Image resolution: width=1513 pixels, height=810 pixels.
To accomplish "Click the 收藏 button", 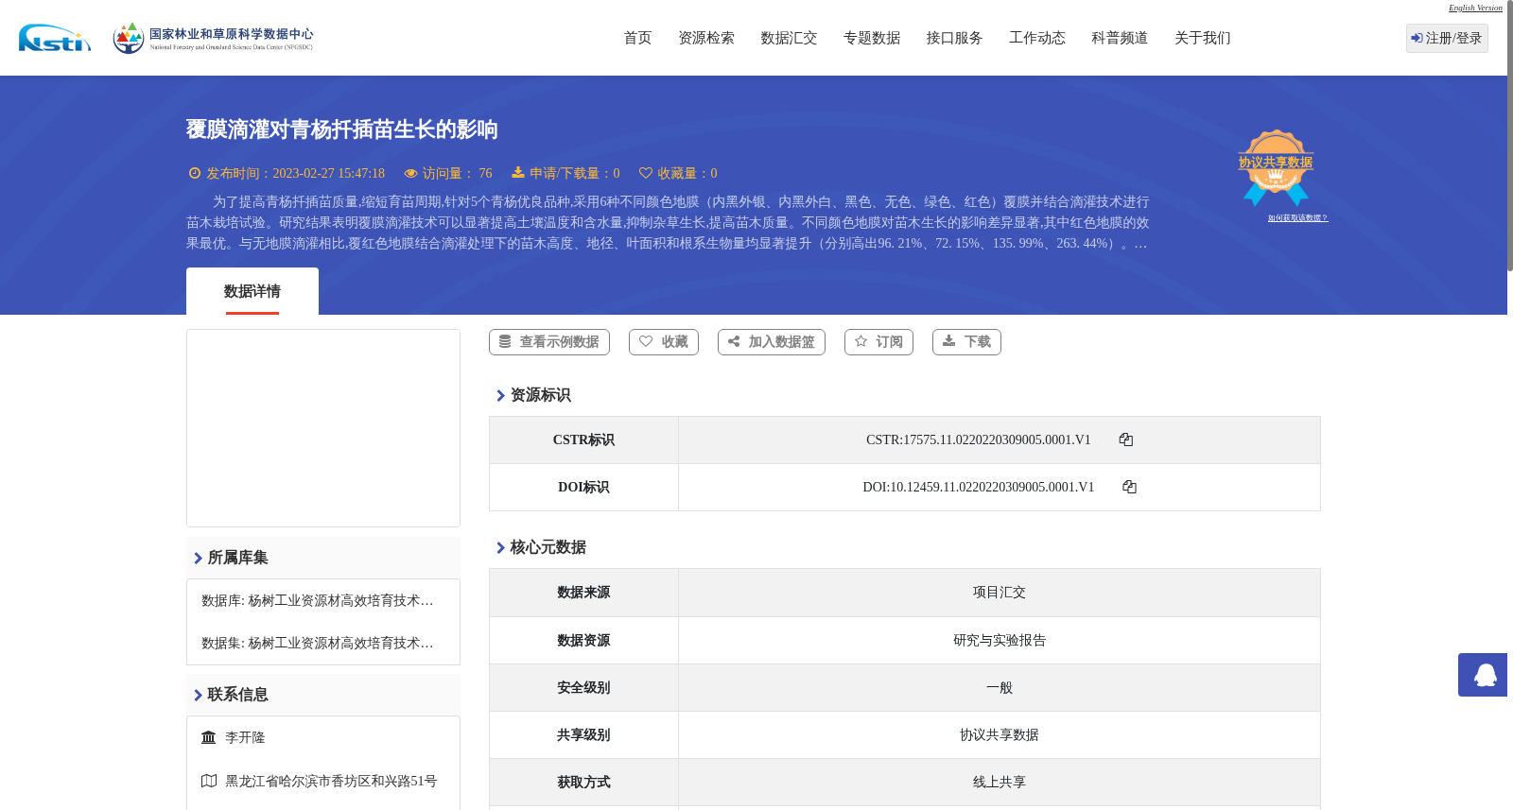I will coord(664,342).
